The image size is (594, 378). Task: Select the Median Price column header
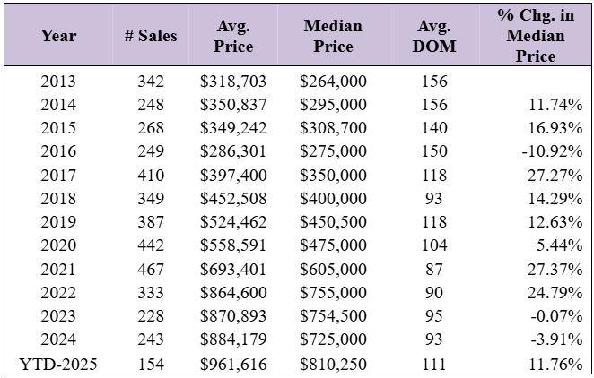click(x=333, y=36)
